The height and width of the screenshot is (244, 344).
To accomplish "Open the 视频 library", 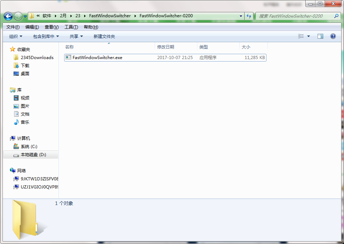I will 25,98.
